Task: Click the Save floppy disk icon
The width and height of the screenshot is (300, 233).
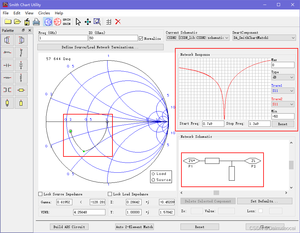Action: pyautogui.click(x=27, y=22)
